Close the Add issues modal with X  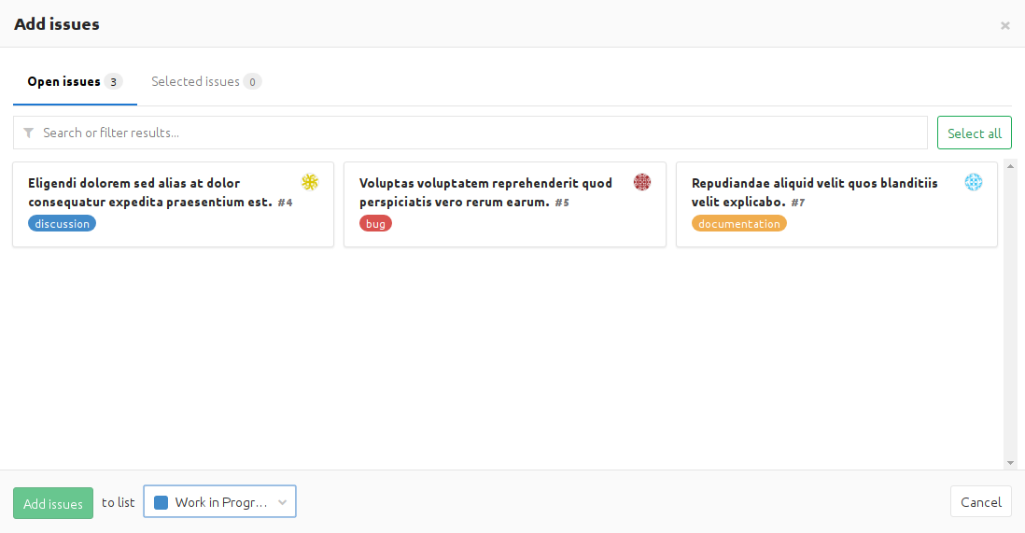point(1004,25)
